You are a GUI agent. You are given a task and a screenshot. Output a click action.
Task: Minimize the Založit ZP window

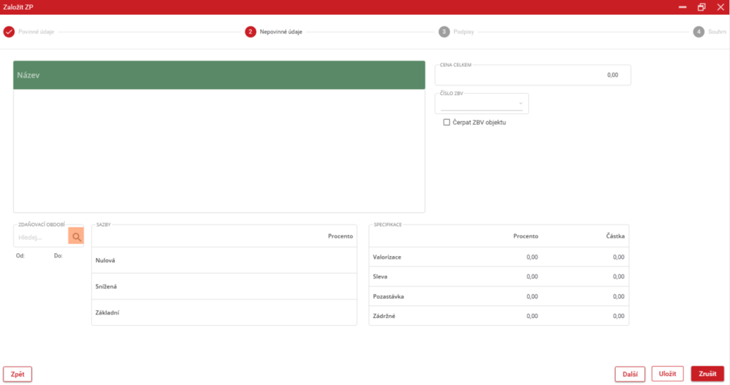(683, 7)
